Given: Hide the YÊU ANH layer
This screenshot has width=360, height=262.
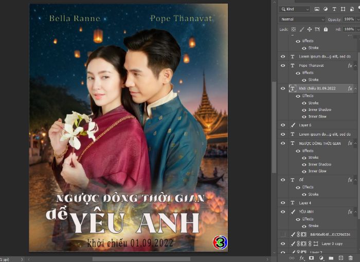Looking at the screenshot, I should 283,212.
